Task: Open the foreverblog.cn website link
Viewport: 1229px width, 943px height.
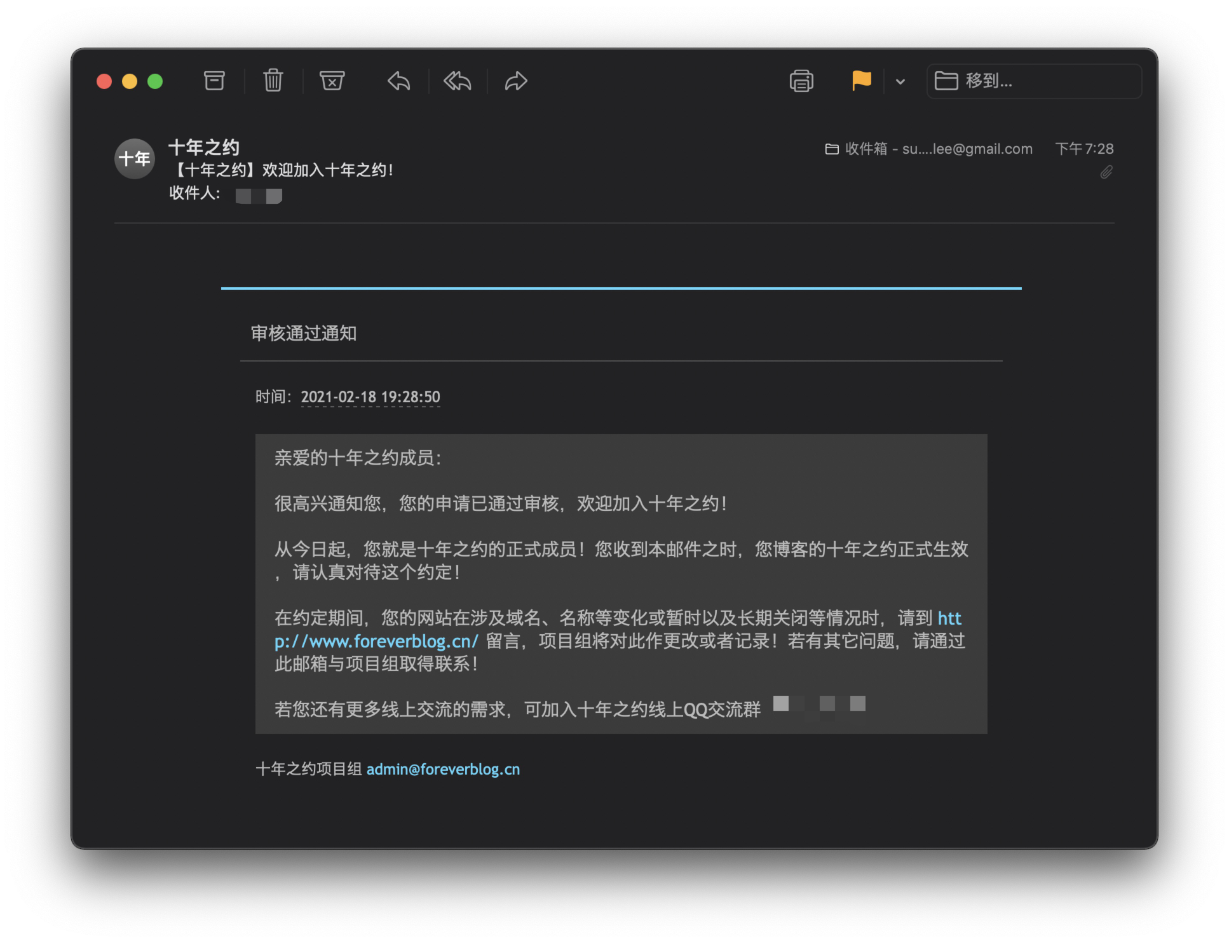Action: [376, 641]
